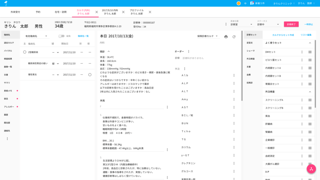
Task: Click the pink floating action button
Action: [x=311, y=169]
